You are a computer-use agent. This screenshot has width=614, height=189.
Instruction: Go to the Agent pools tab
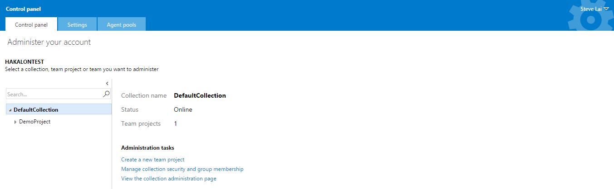(x=121, y=25)
